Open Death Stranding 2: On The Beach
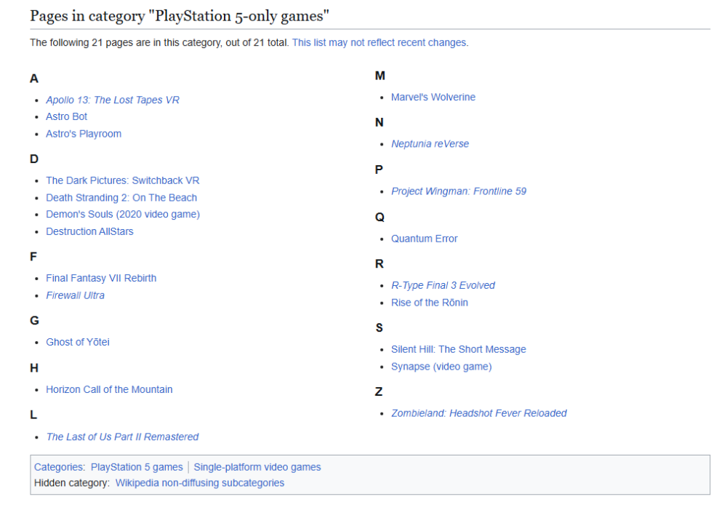The width and height of the screenshot is (727, 510). (x=121, y=197)
